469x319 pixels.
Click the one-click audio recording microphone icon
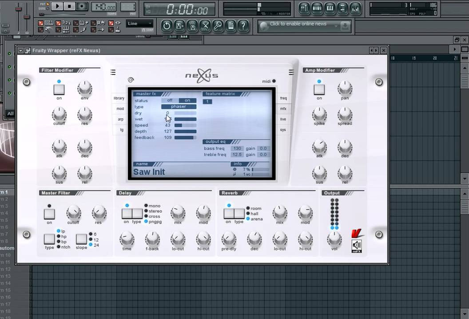218,26
